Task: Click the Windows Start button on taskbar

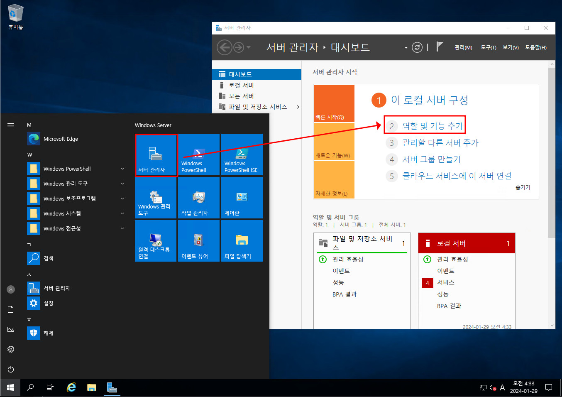Action: tap(10, 387)
